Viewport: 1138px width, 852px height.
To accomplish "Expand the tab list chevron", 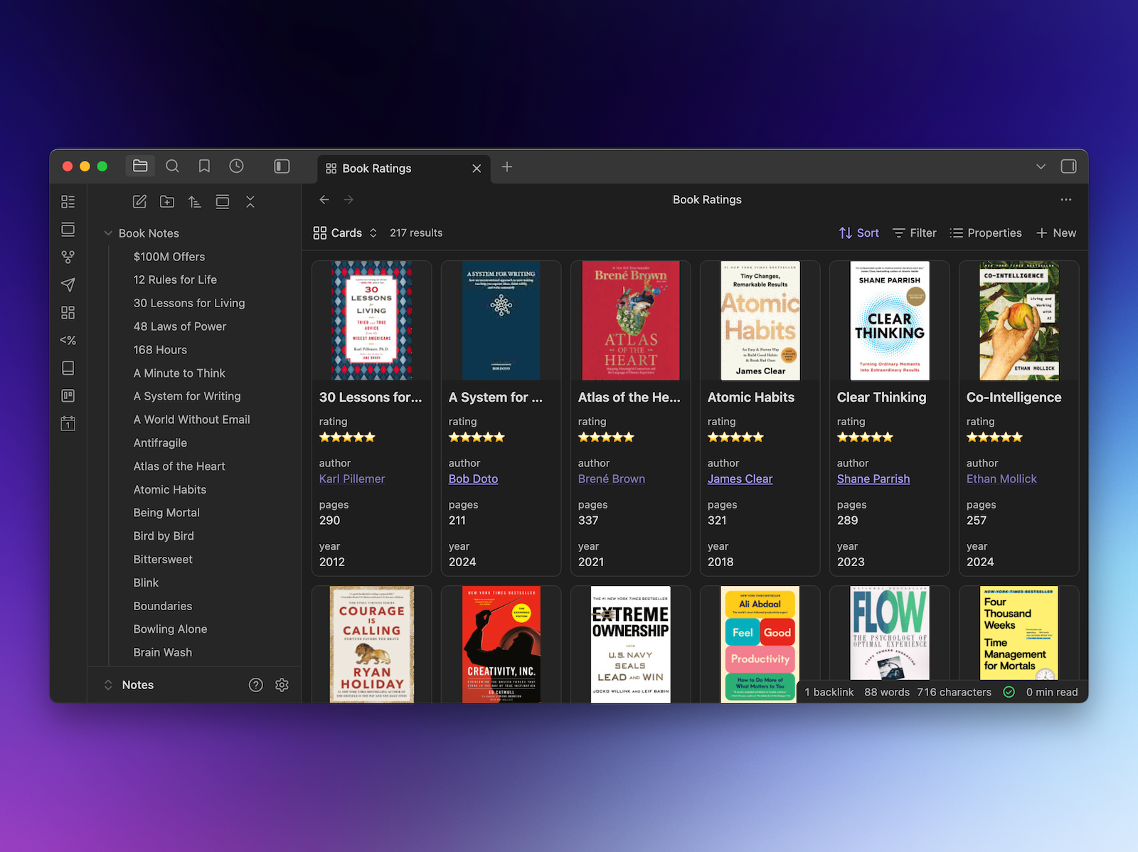I will [1041, 166].
